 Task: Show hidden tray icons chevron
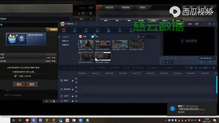[166, 120]
